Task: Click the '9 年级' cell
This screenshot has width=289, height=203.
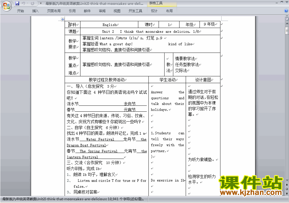Action: pyautogui.click(x=210, y=24)
